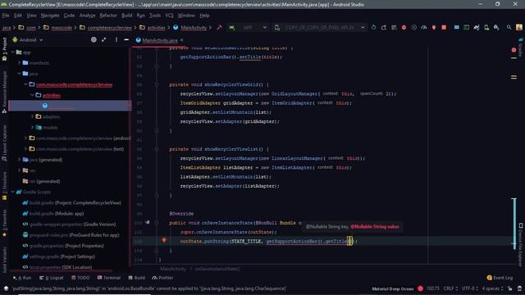525x295 pixels.
Task: Click the red debug bug icon
Action: [404, 27]
